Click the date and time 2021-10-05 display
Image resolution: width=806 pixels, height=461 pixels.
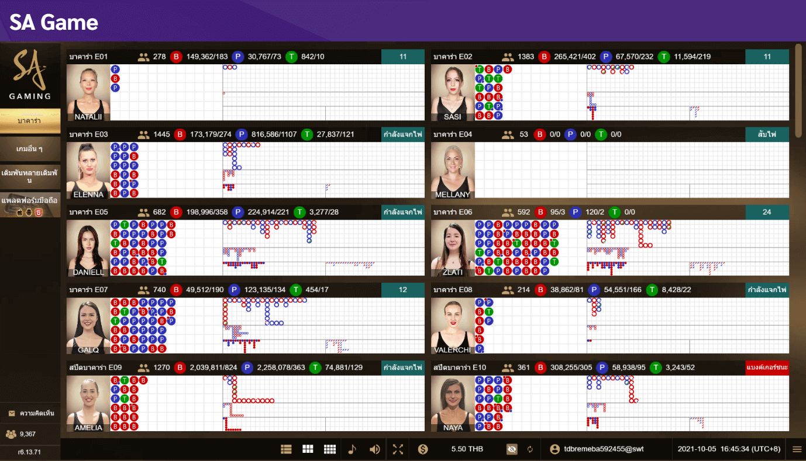pos(729,449)
